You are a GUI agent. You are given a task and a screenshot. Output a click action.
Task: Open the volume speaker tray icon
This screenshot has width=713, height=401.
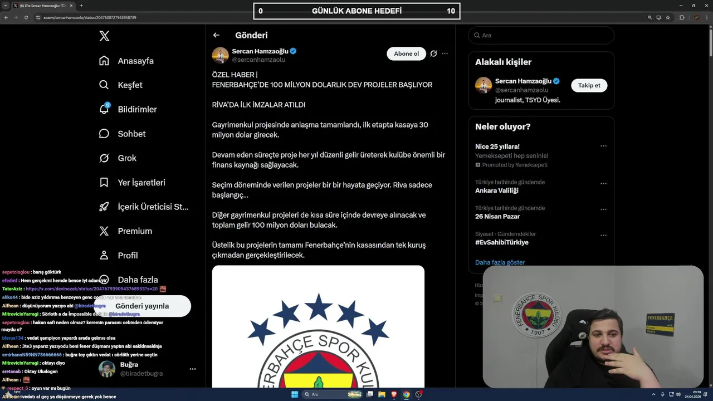pos(678,394)
